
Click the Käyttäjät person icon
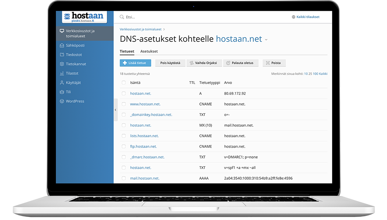pos(62,83)
